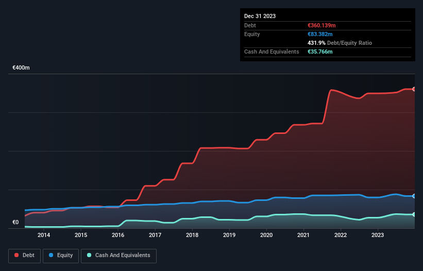This screenshot has width=423, height=271.
Task: Click the 431.9% Debt/Equity Ratio text
Action: click(340, 43)
